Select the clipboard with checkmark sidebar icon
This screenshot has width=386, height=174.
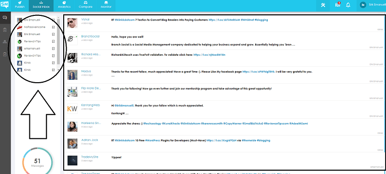[x=5, y=54]
